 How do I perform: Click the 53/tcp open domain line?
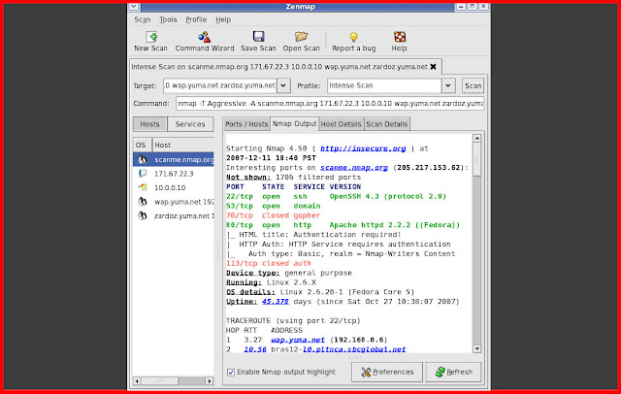pos(274,206)
